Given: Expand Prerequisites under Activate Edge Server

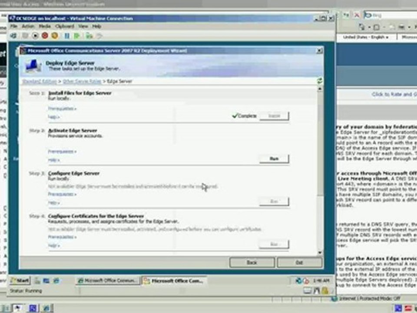Looking at the screenshot, I should pyautogui.click(x=62, y=151).
